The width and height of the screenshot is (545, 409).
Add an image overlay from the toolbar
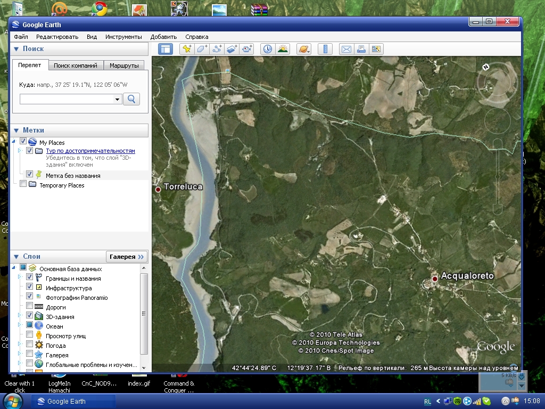[232, 49]
